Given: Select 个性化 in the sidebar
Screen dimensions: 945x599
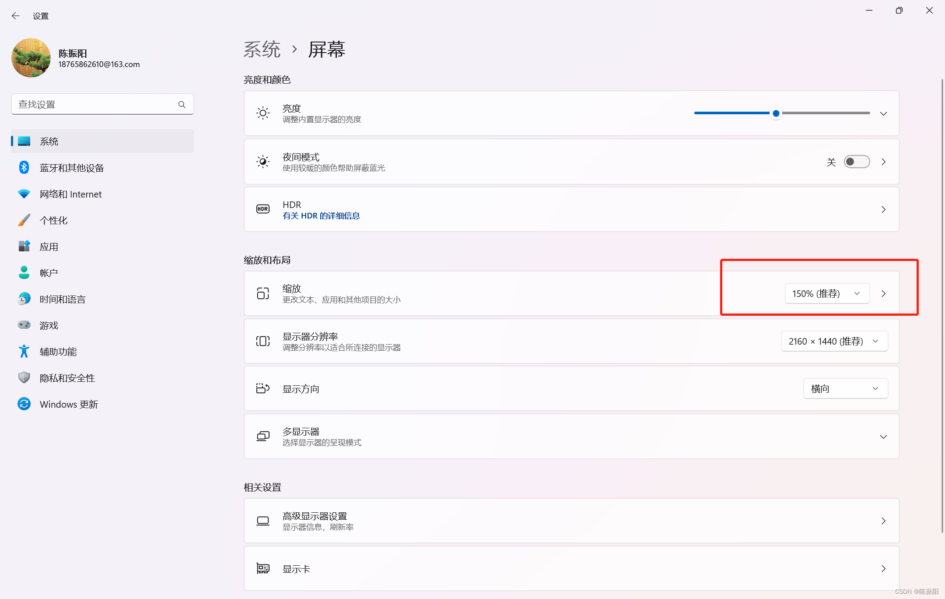Looking at the screenshot, I should click(54, 220).
